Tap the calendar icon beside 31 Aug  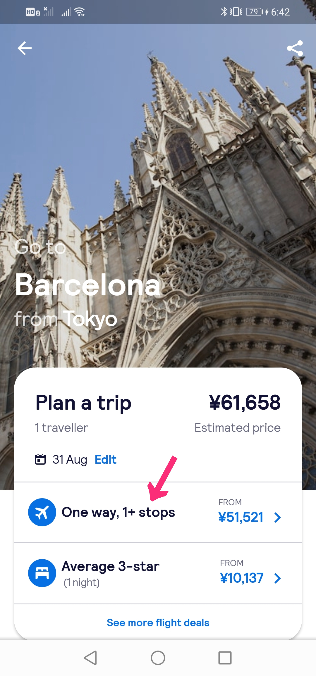point(40,459)
